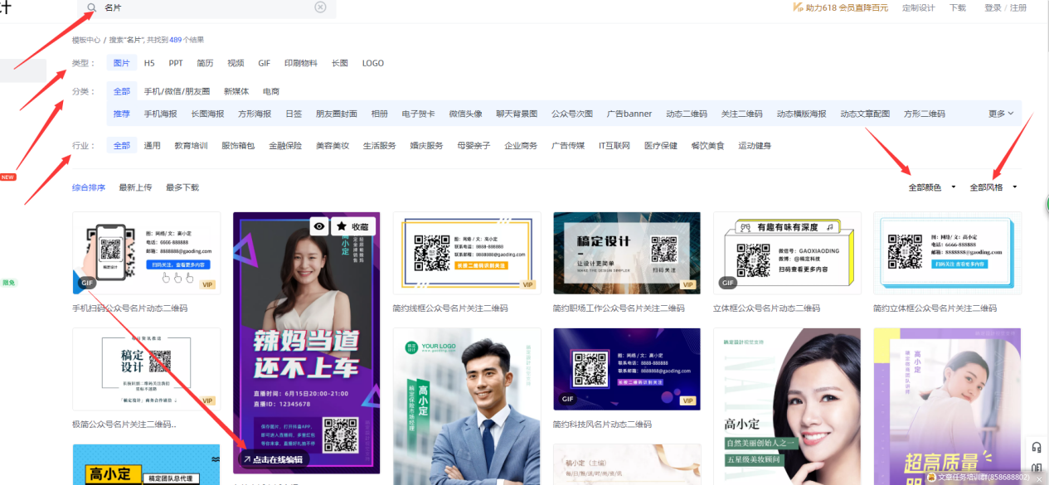Choose the 电子贺卡 subcategory
The width and height of the screenshot is (1049, 485).
tap(419, 114)
